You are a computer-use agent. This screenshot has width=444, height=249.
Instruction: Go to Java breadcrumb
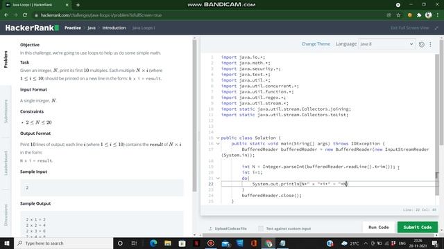click(x=92, y=28)
